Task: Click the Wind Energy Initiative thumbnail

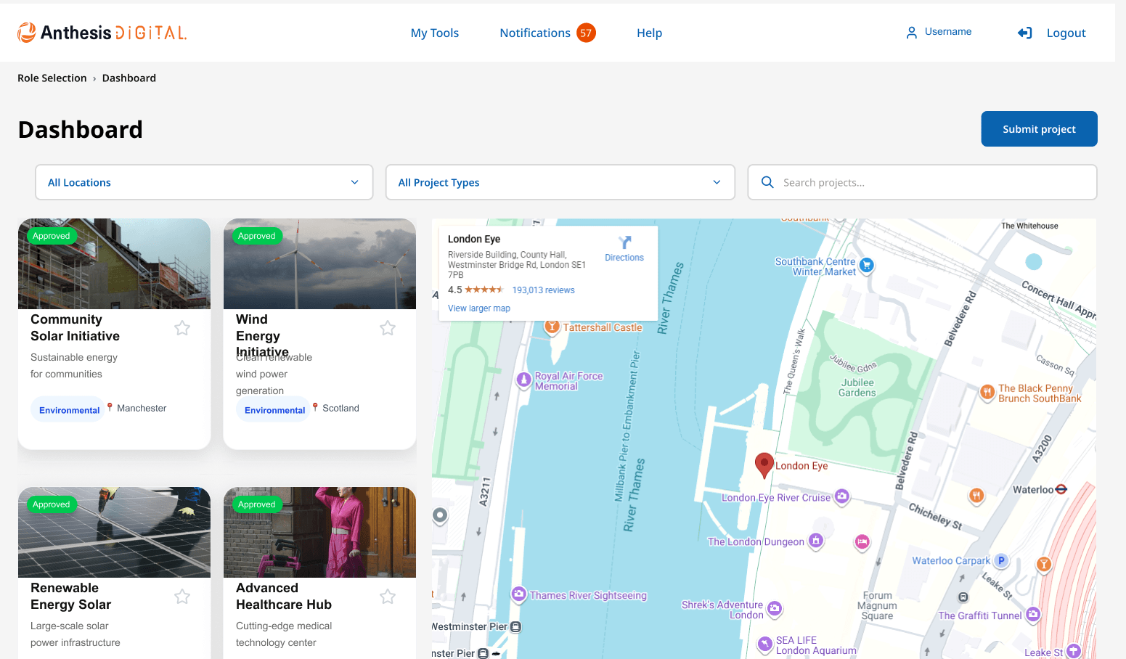Action: pos(319,263)
